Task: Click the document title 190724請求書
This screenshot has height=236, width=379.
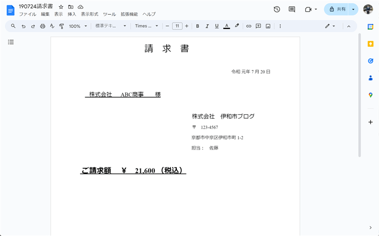Action: tap(36, 7)
